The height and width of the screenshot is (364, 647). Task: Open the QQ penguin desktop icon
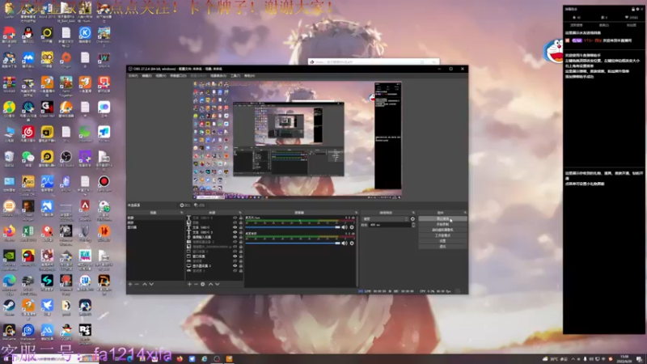point(28,35)
